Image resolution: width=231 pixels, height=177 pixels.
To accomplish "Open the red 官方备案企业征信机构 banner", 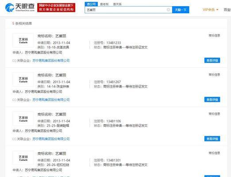I will coord(56,8).
